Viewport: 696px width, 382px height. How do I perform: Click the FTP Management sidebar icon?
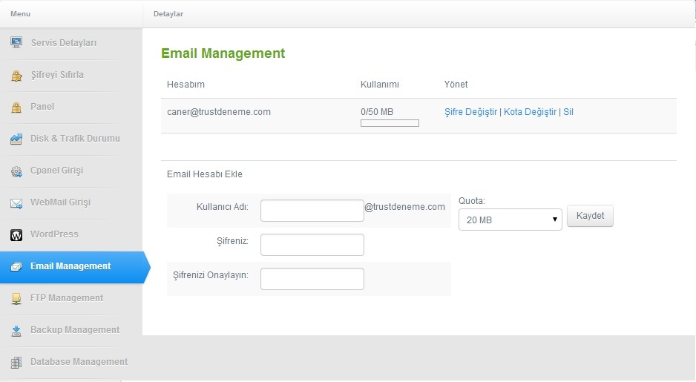(16, 299)
